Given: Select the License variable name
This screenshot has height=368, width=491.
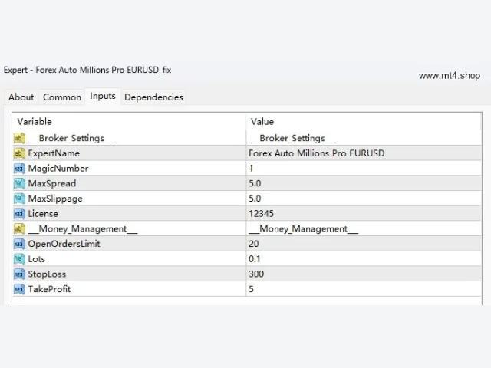Looking at the screenshot, I should coord(43,214).
